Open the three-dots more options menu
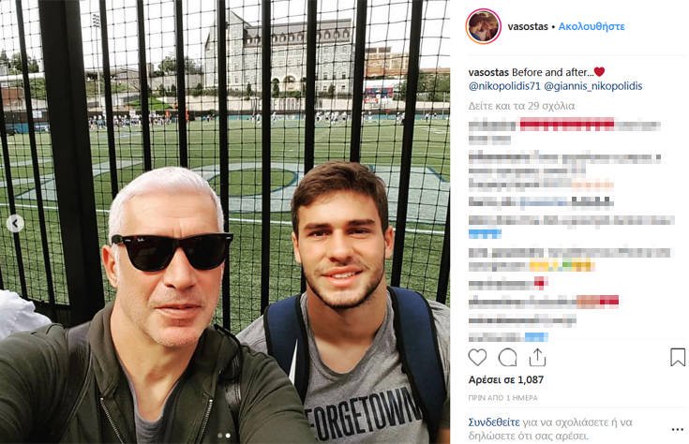689x444 pixels. [x=678, y=430]
